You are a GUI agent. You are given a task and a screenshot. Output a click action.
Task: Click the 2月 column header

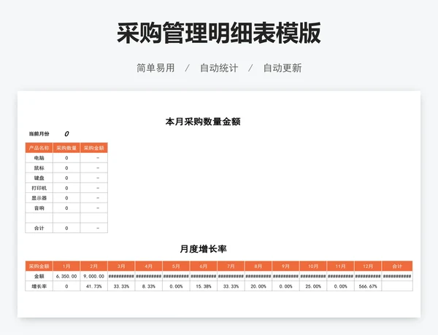pos(94,266)
